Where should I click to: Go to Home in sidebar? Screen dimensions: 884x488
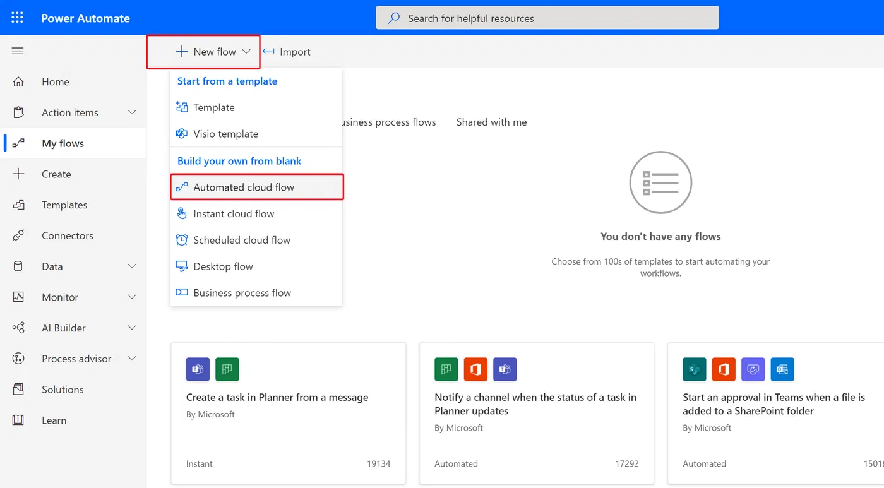[x=56, y=81]
